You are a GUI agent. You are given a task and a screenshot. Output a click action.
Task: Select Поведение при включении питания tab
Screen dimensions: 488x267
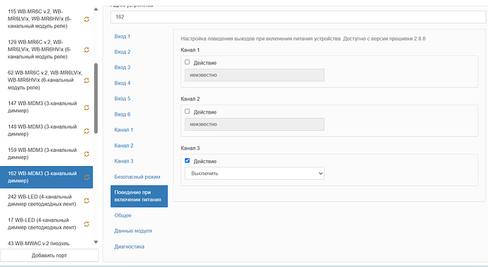click(x=139, y=196)
